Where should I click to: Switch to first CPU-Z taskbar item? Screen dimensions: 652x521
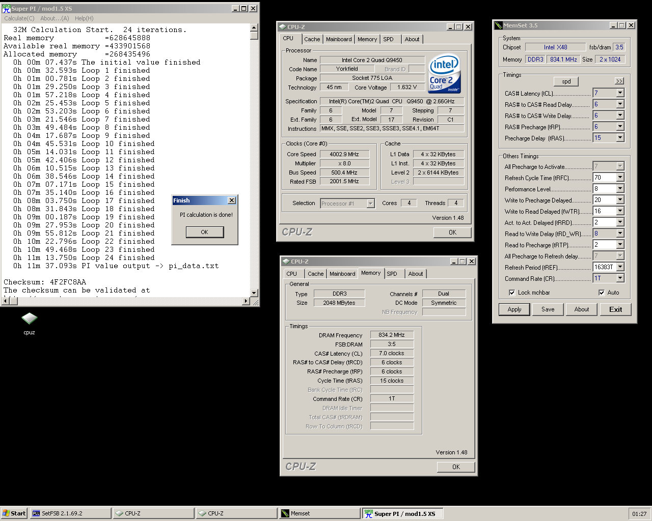tap(153, 513)
